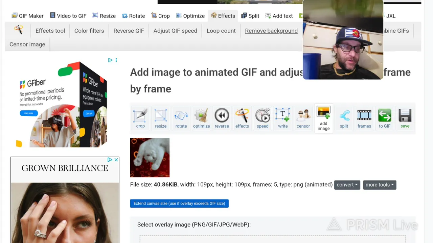This screenshot has height=243, width=433.
Task: Switch to the Add text tab
Action: tap(279, 16)
